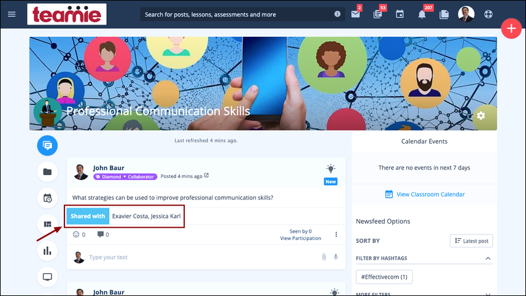Viewport: 526px width, 296px height.
Task: Open the calendar clock sidebar icon
Action: pyautogui.click(x=47, y=198)
